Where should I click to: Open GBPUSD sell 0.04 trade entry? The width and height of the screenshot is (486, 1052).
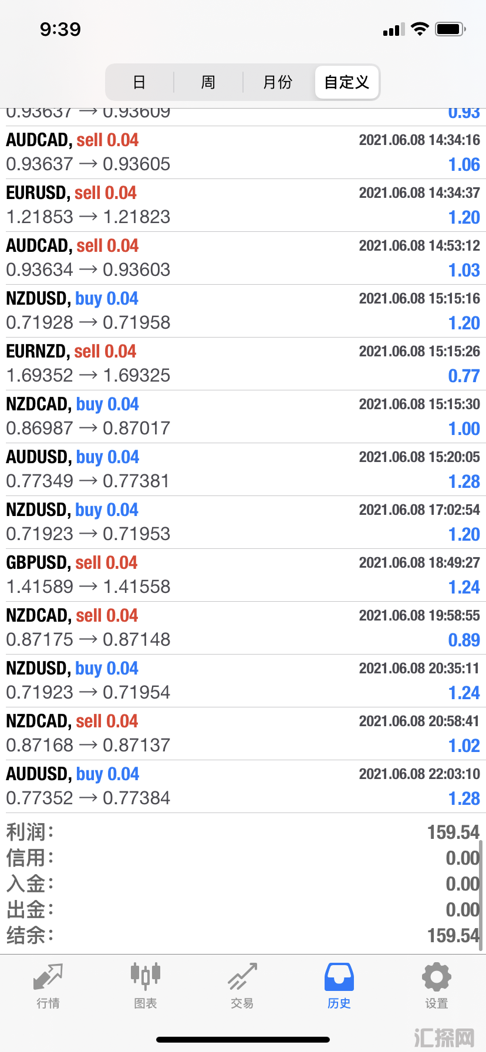click(243, 575)
